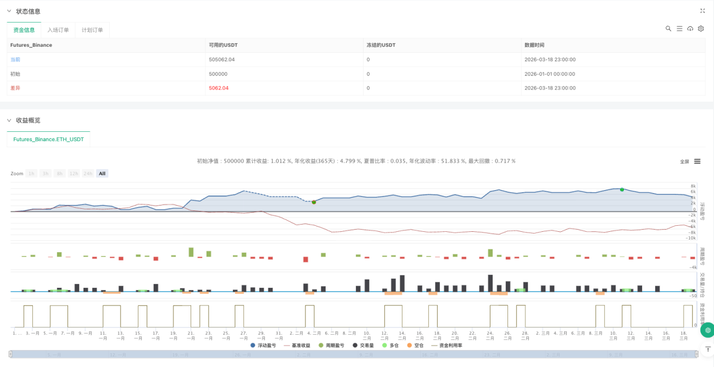Open the 计划订单 tab

(92, 30)
